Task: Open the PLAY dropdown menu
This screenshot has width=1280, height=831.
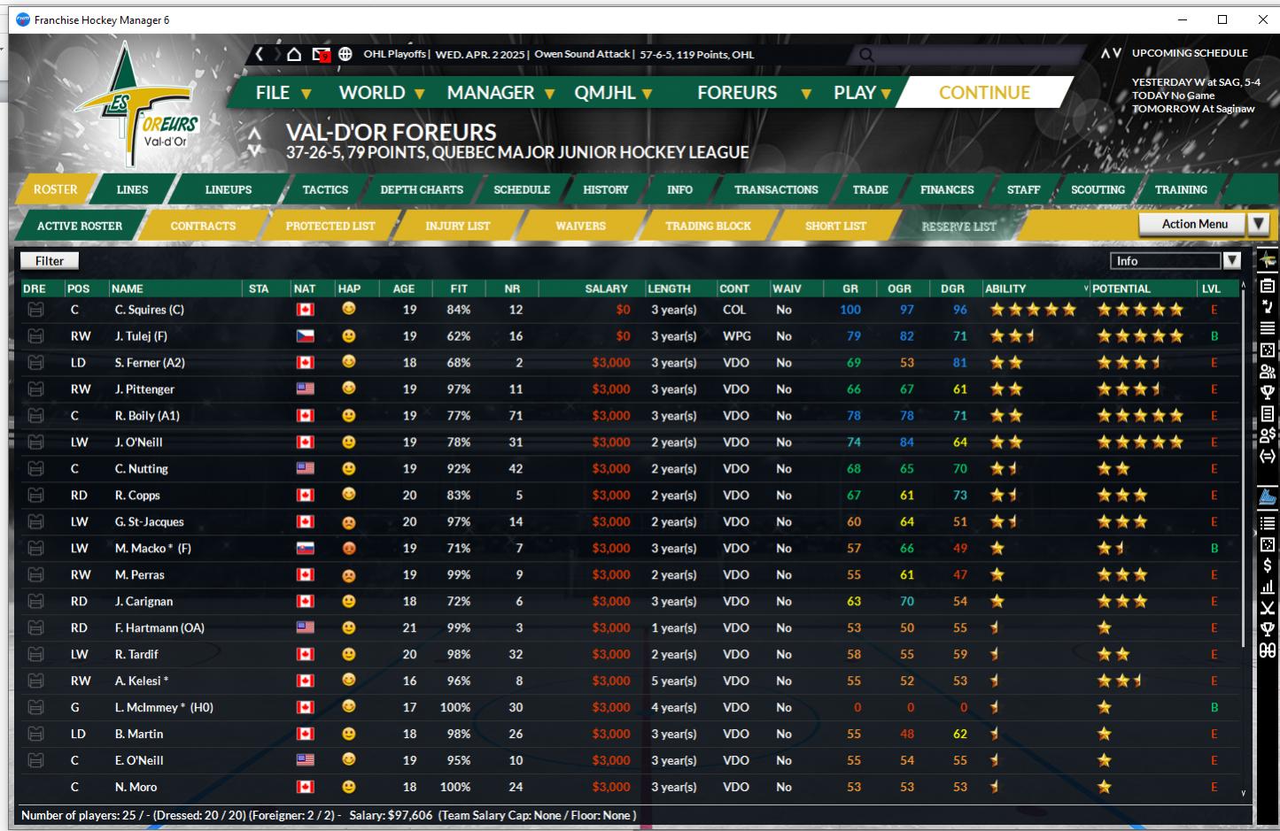Action: tap(863, 93)
